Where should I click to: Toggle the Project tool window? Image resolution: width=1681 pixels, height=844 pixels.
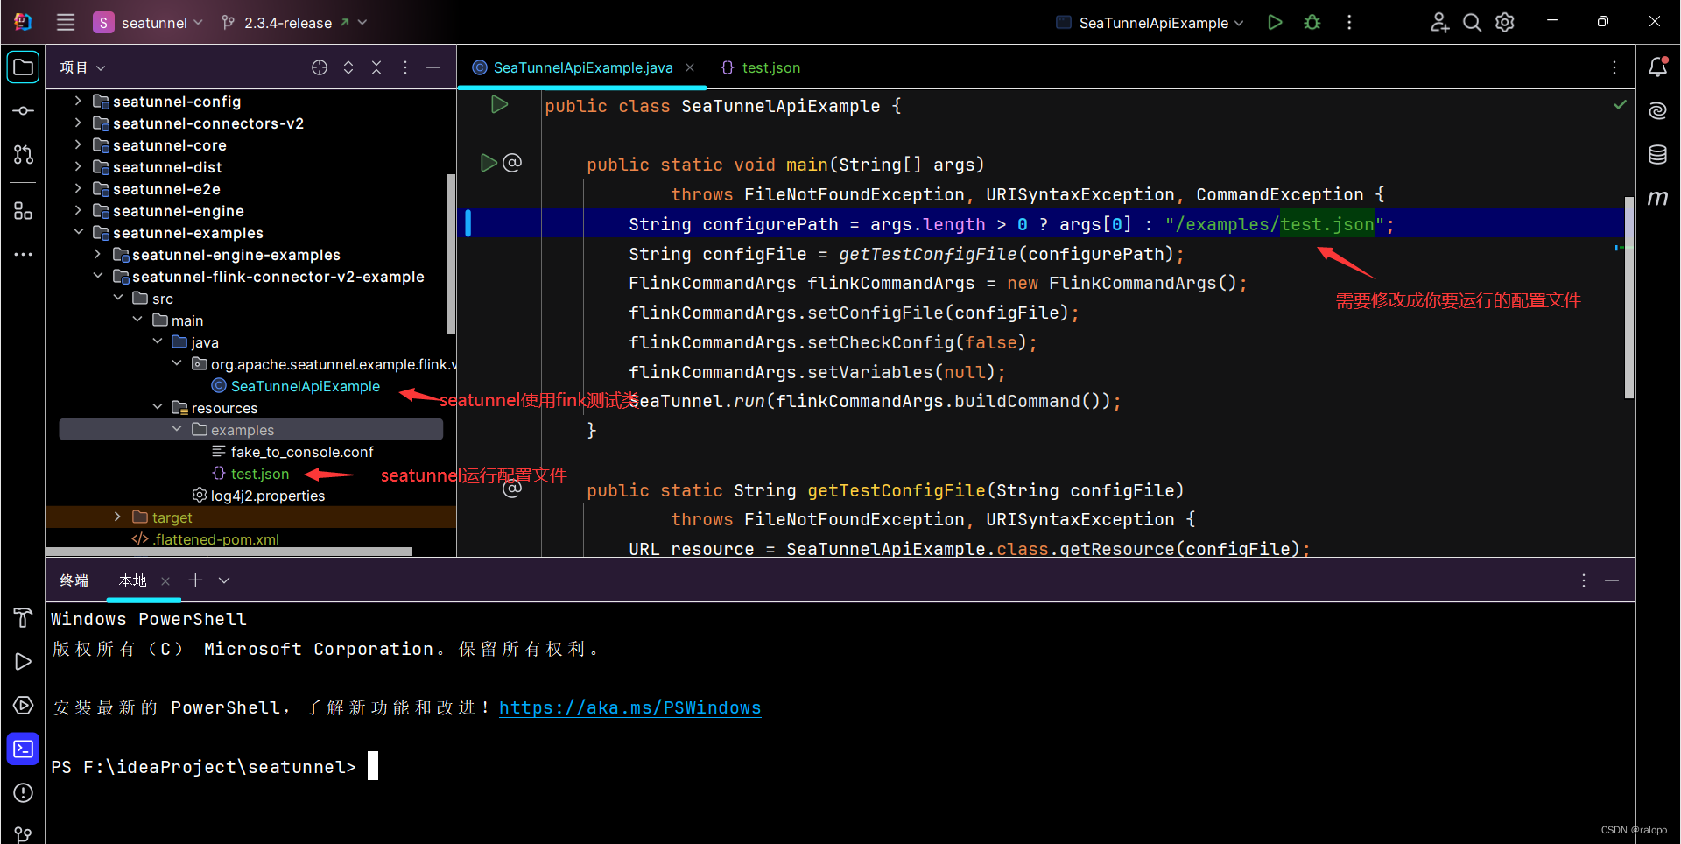[x=24, y=67]
